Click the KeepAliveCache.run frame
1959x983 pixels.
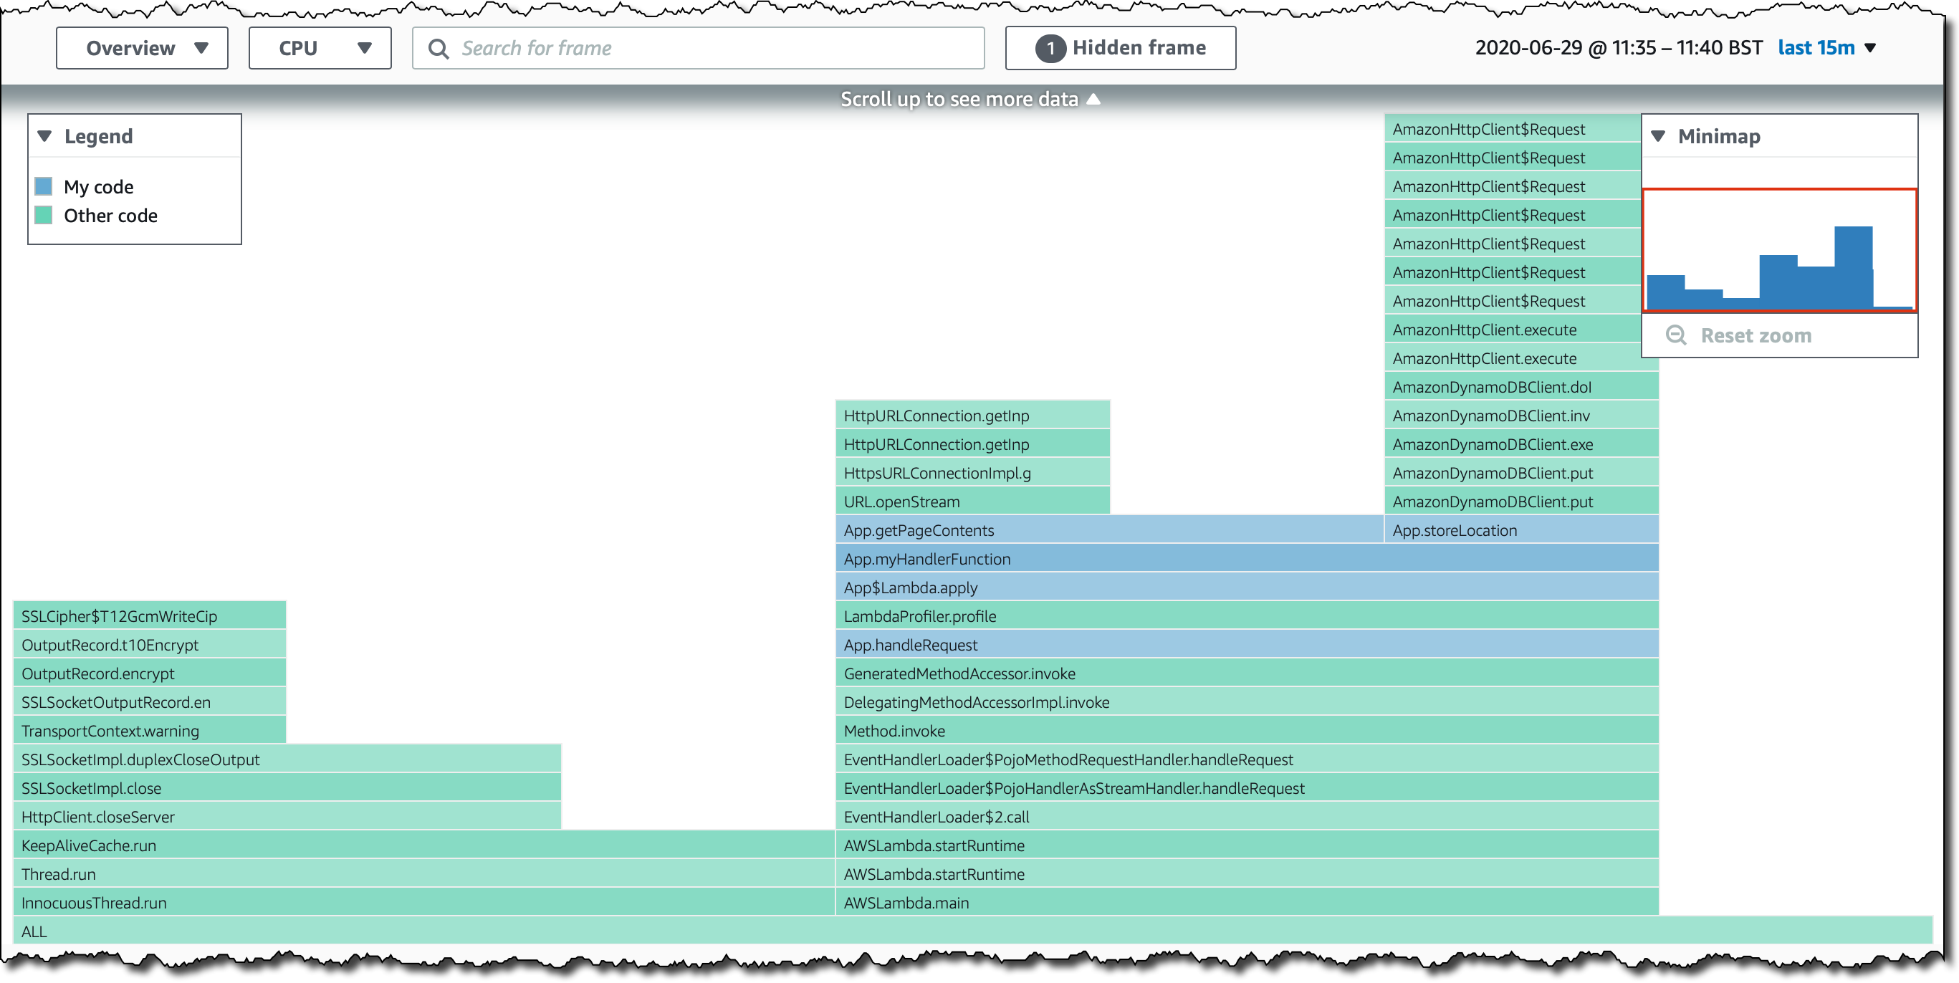point(423,845)
